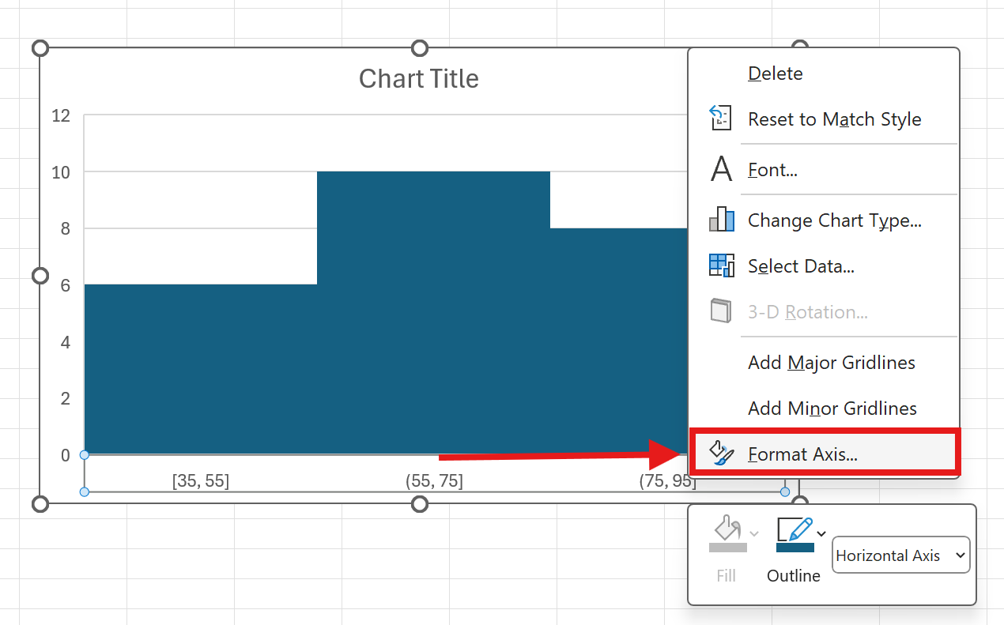
Task: Click the Reset to Match Style icon
Action: click(720, 119)
